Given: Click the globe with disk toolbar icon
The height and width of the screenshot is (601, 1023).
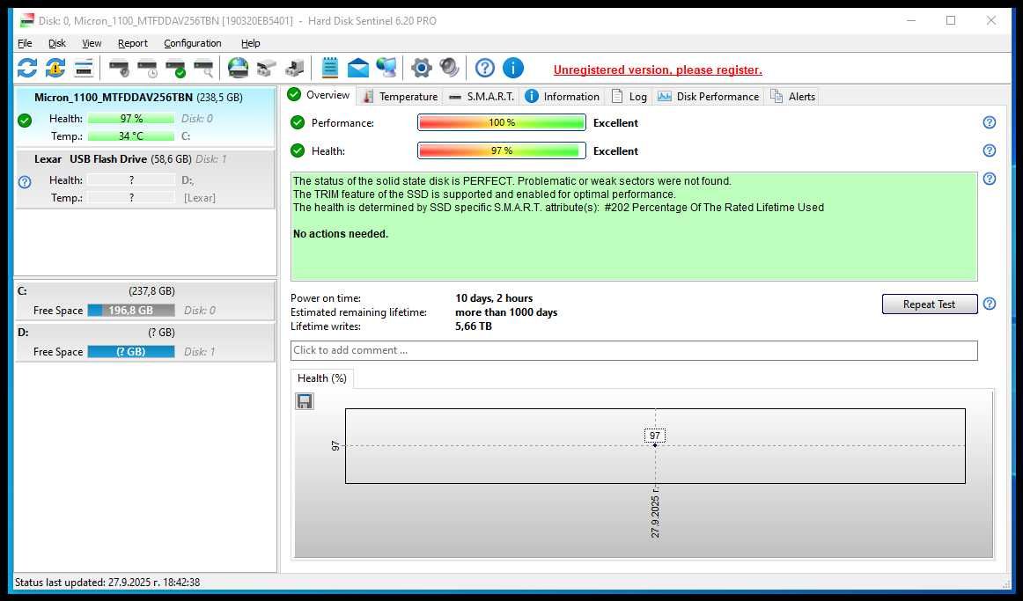Looking at the screenshot, I should (238, 68).
